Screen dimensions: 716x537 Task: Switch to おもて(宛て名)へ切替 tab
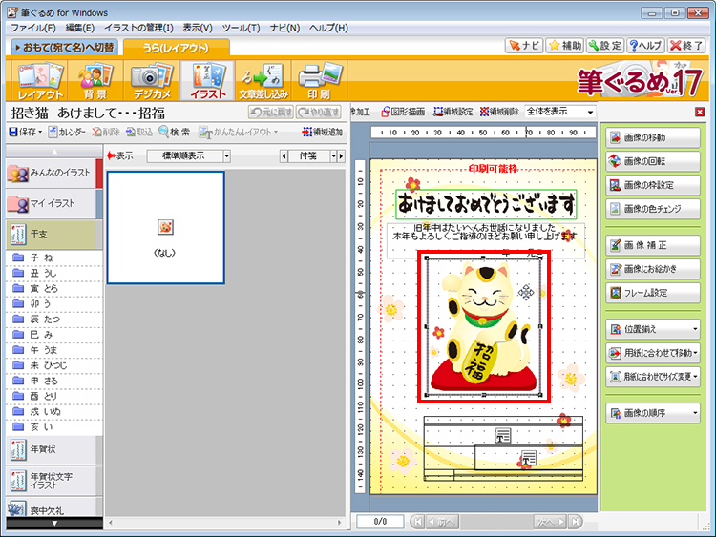[64, 47]
